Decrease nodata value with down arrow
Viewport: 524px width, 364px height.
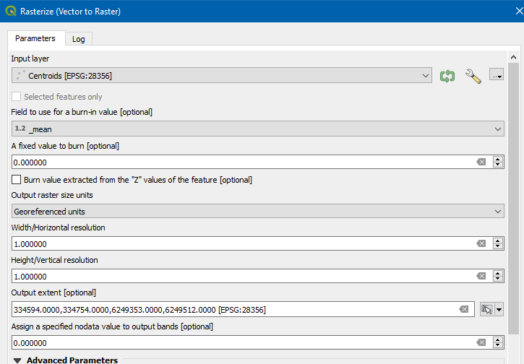pos(498,345)
